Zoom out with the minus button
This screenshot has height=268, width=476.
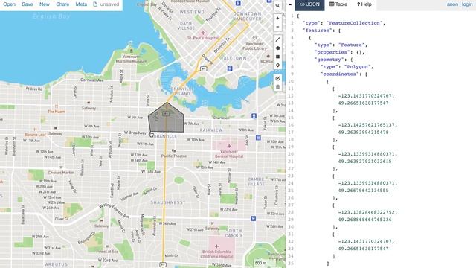pyautogui.click(x=277, y=27)
